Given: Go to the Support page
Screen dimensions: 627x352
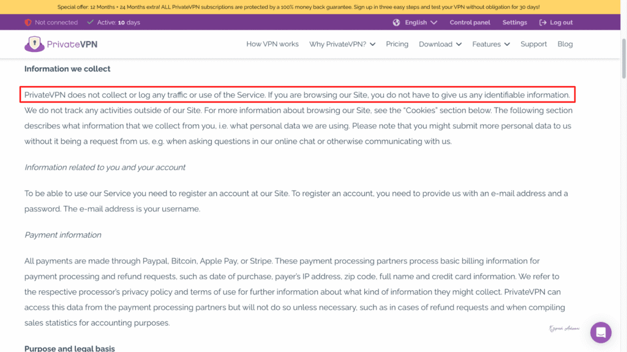Looking at the screenshot, I should [533, 44].
